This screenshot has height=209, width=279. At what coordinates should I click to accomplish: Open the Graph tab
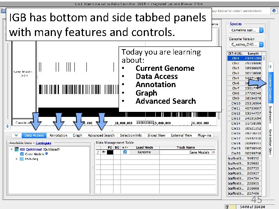[x=77, y=135]
